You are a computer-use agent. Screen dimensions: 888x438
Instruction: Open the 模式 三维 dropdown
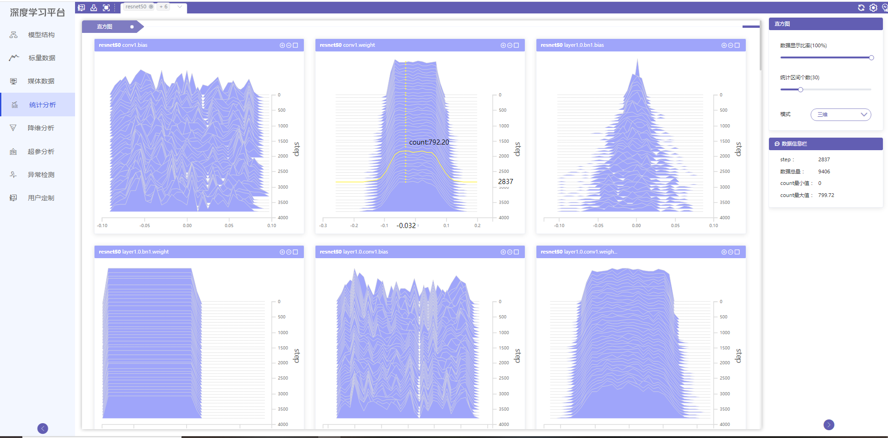coord(841,114)
